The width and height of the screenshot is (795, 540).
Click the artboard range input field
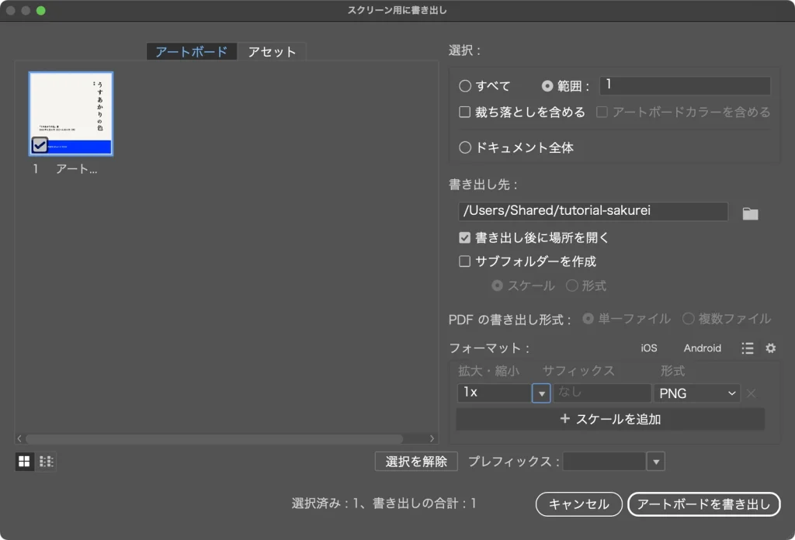(x=685, y=85)
